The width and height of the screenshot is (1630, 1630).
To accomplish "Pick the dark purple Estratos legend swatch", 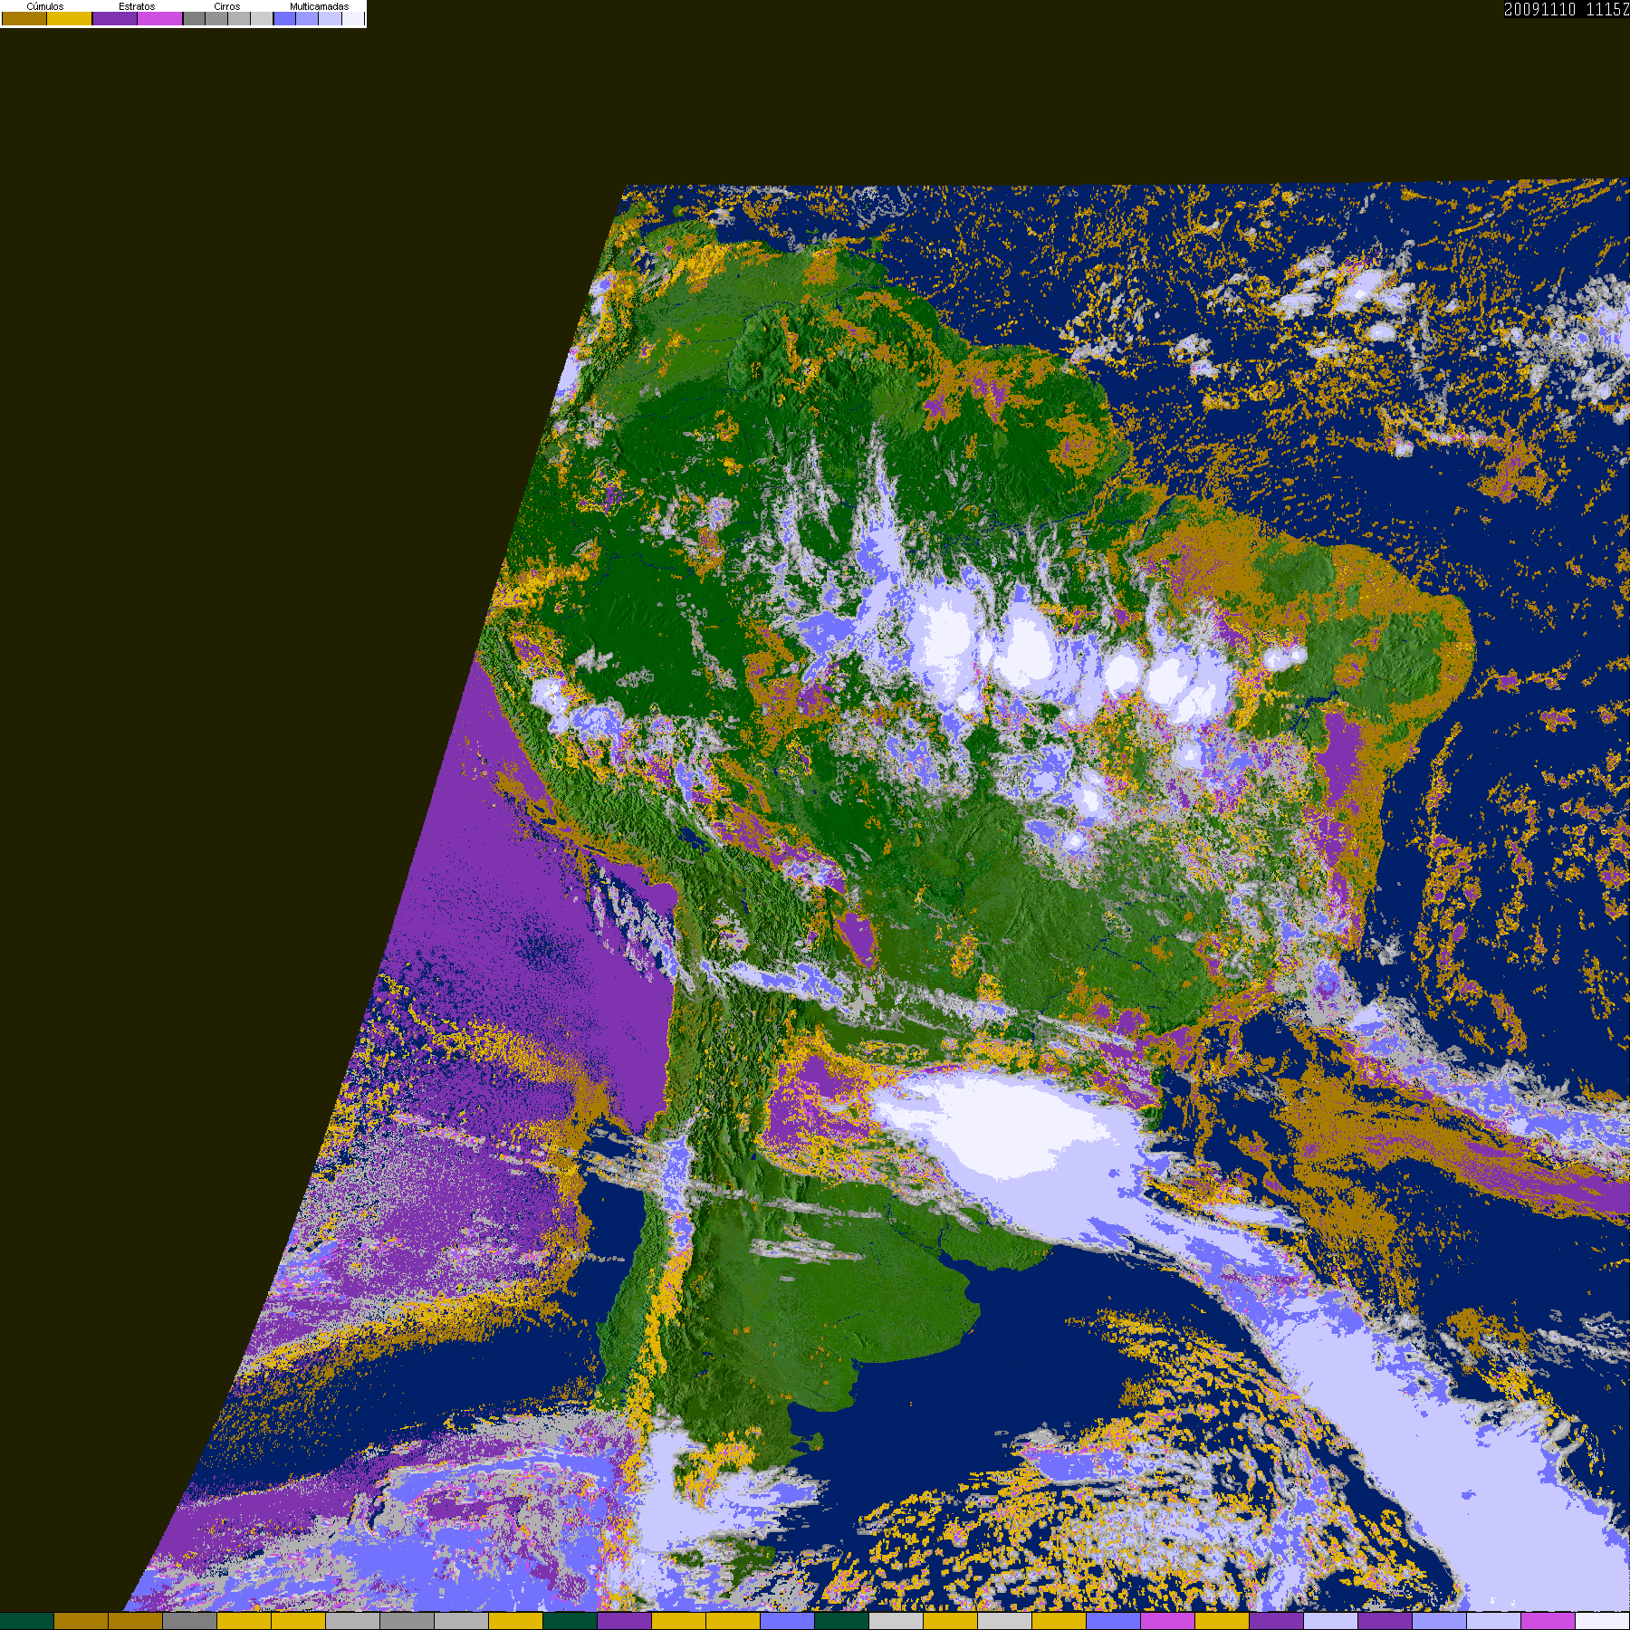I will [115, 19].
